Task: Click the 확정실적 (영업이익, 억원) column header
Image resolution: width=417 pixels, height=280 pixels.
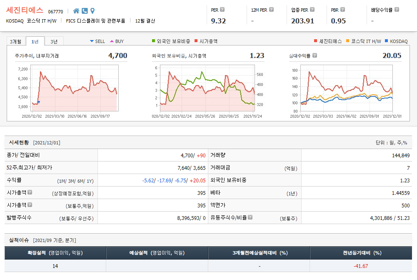Action: click(55, 253)
